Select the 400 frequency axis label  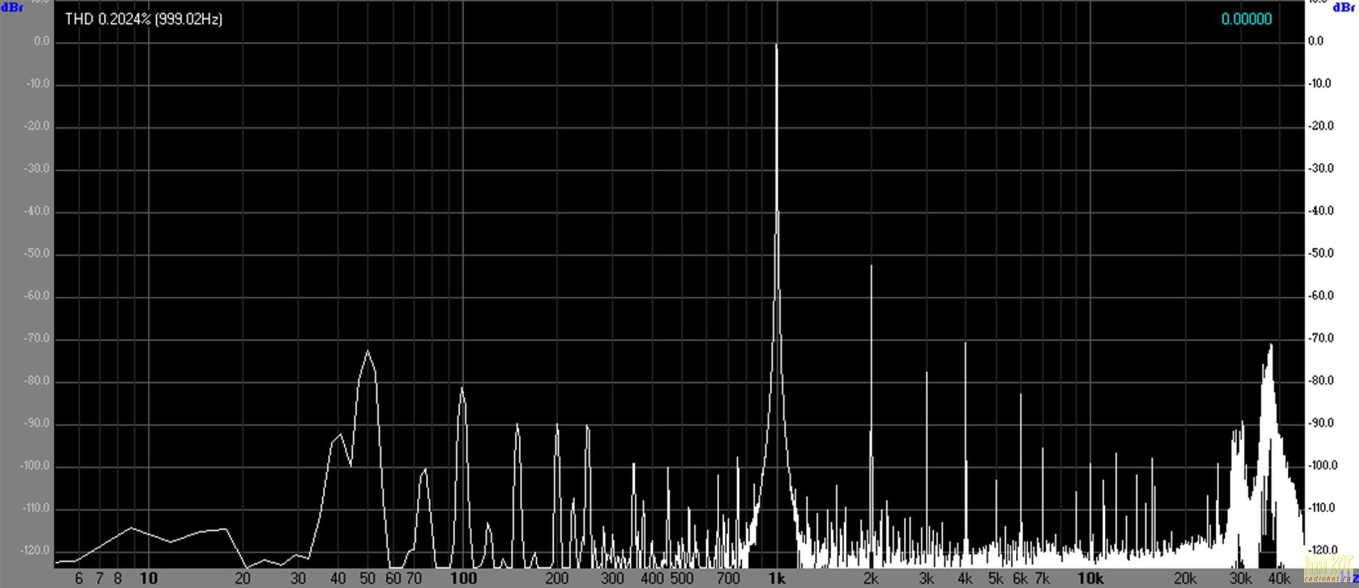(x=652, y=578)
